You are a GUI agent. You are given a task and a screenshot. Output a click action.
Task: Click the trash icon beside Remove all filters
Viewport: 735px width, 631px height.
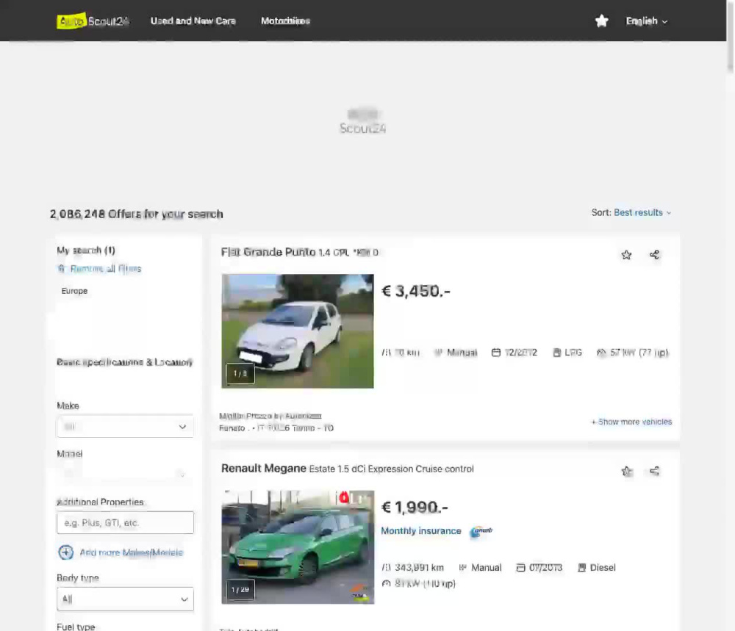click(61, 268)
